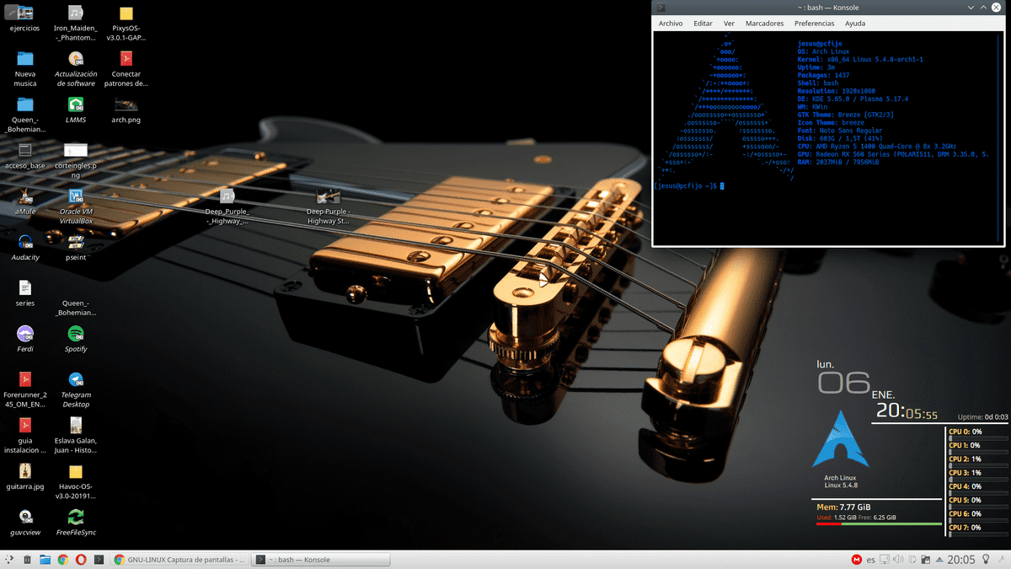Image resolution: width=1011 pixels, height=569 pixels.
Task: Switch to GNU-LINUX Captura de pantallas Chrome task
Action: 179,560
